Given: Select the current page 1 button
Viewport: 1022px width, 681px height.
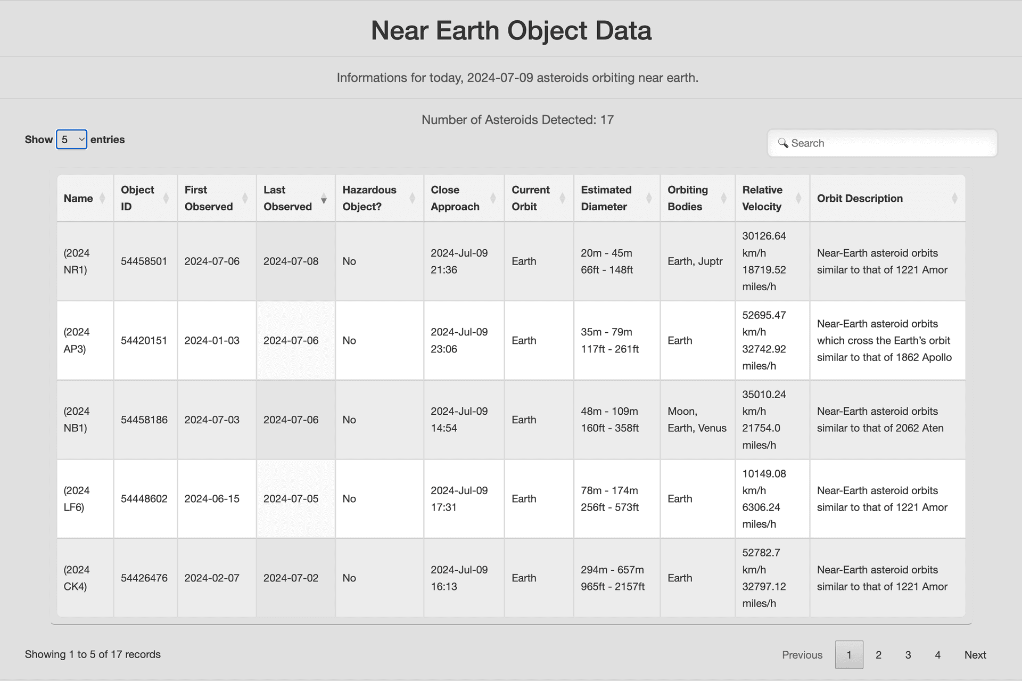Looking at the screenshot, I should click(x=849, y=655).
